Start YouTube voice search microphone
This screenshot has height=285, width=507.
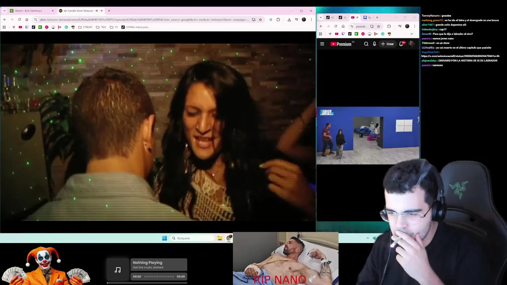tap(374, 44)
